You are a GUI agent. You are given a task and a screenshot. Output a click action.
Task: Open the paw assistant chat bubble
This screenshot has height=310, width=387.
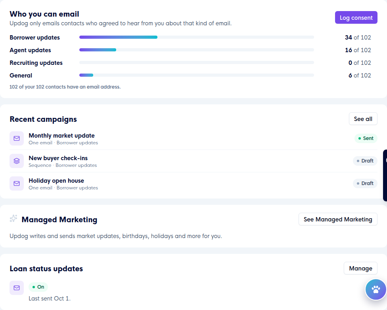click(376, 289)
